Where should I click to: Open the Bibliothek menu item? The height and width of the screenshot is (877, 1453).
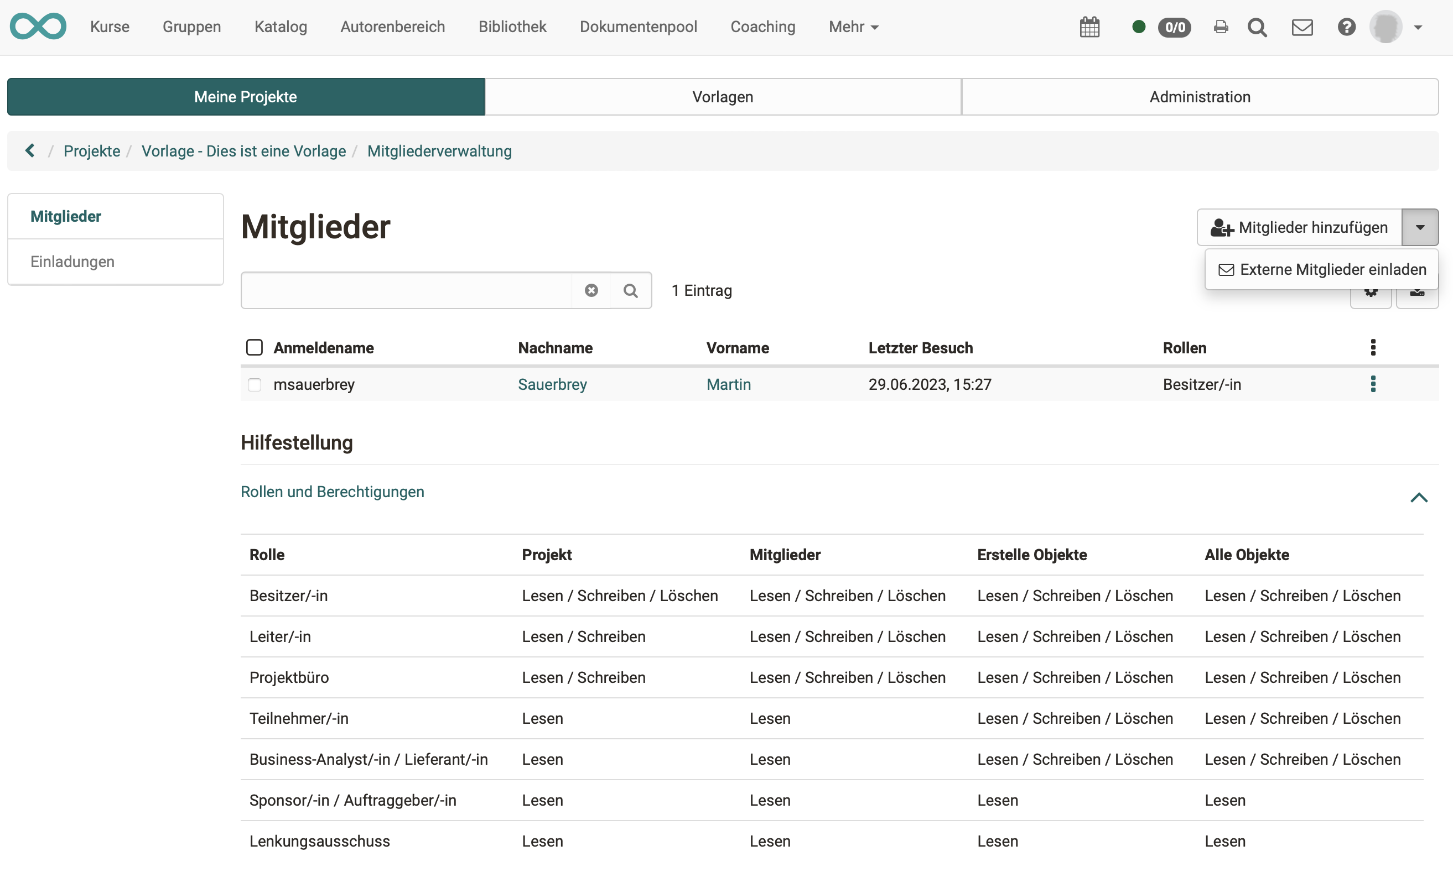click(x=512, y=27)
